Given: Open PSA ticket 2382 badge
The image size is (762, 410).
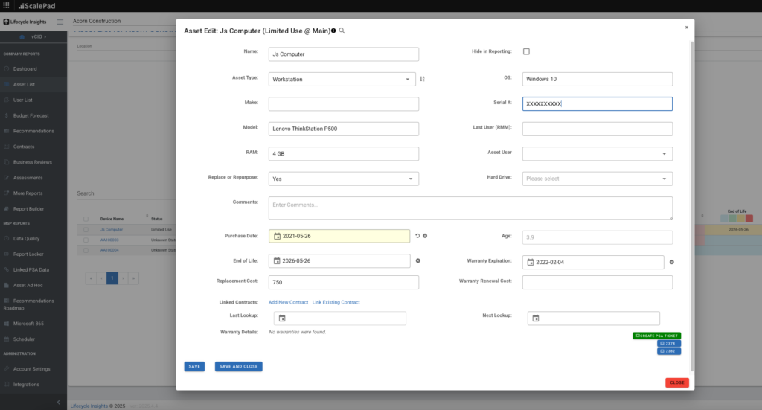Looking at the screenshot, I should pos(669,351).
